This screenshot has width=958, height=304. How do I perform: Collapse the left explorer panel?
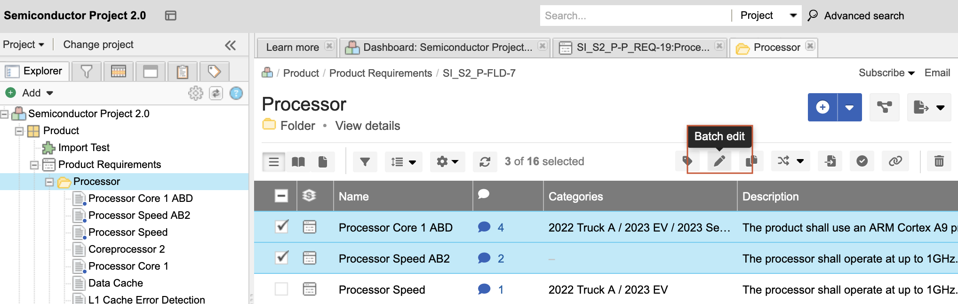coord(230,45)
